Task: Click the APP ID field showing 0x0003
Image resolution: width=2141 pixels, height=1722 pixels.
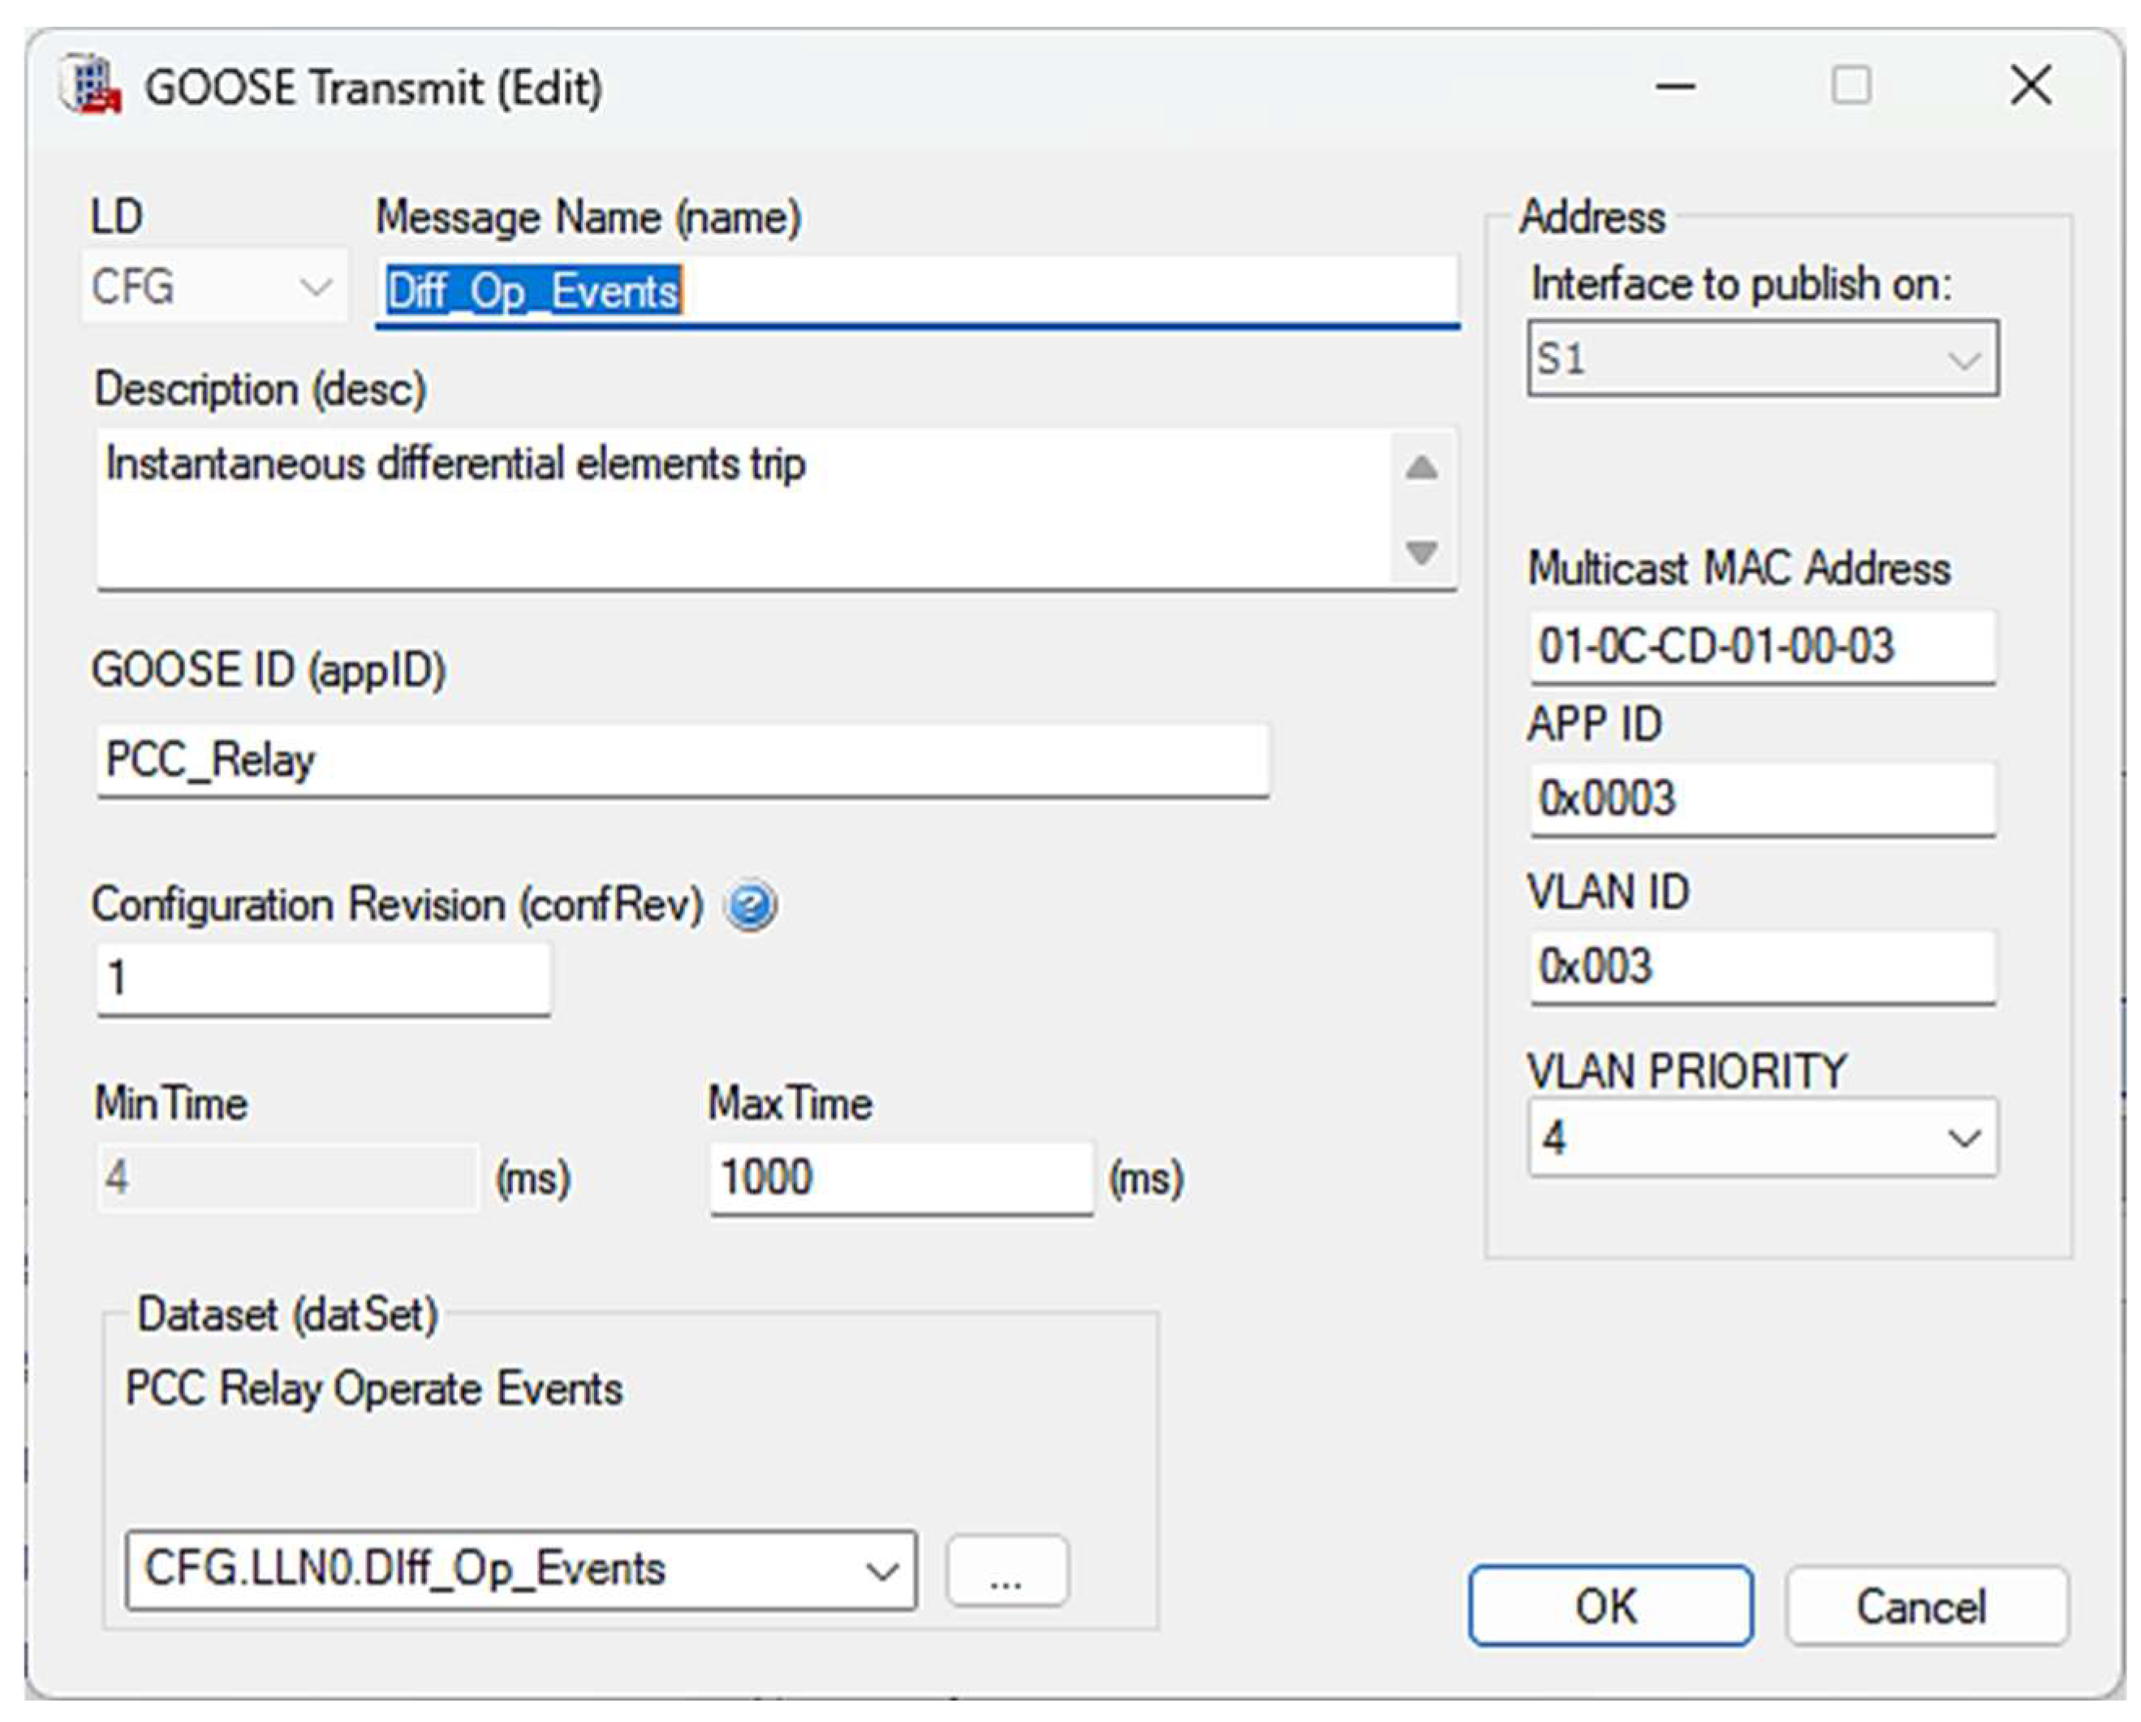Action: click(x=1762, y=799)
